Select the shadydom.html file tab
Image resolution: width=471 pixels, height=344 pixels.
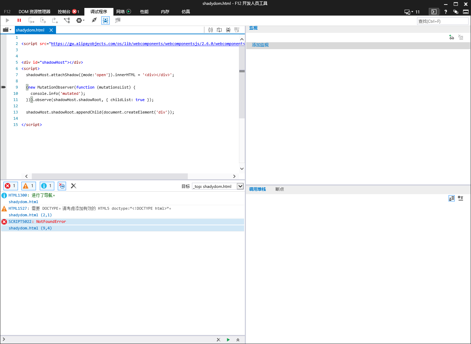[30, 30]
